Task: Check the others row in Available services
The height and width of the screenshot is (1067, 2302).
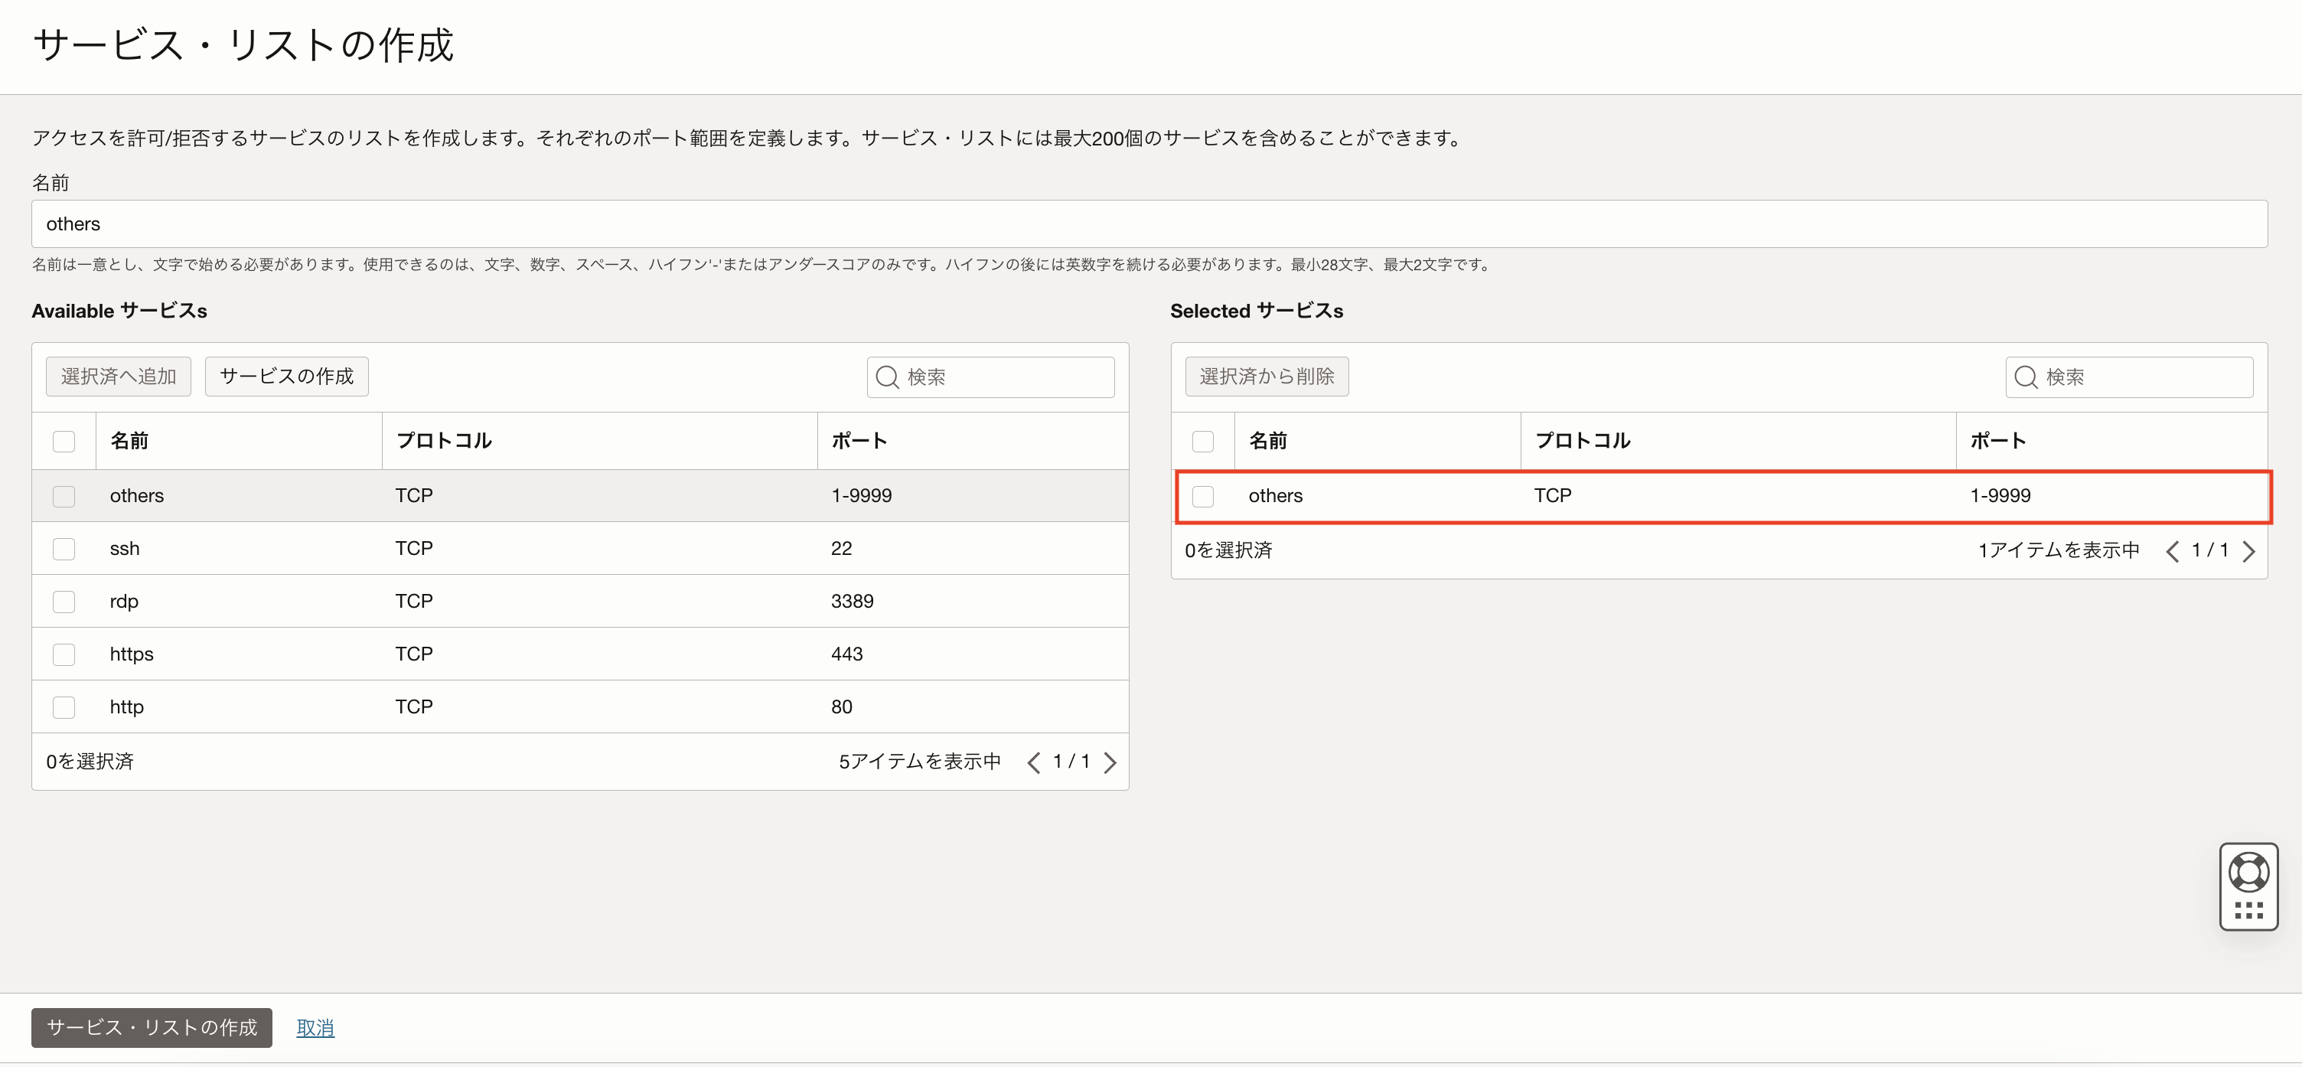Action: pyautogui.click(x=64, y=496)
